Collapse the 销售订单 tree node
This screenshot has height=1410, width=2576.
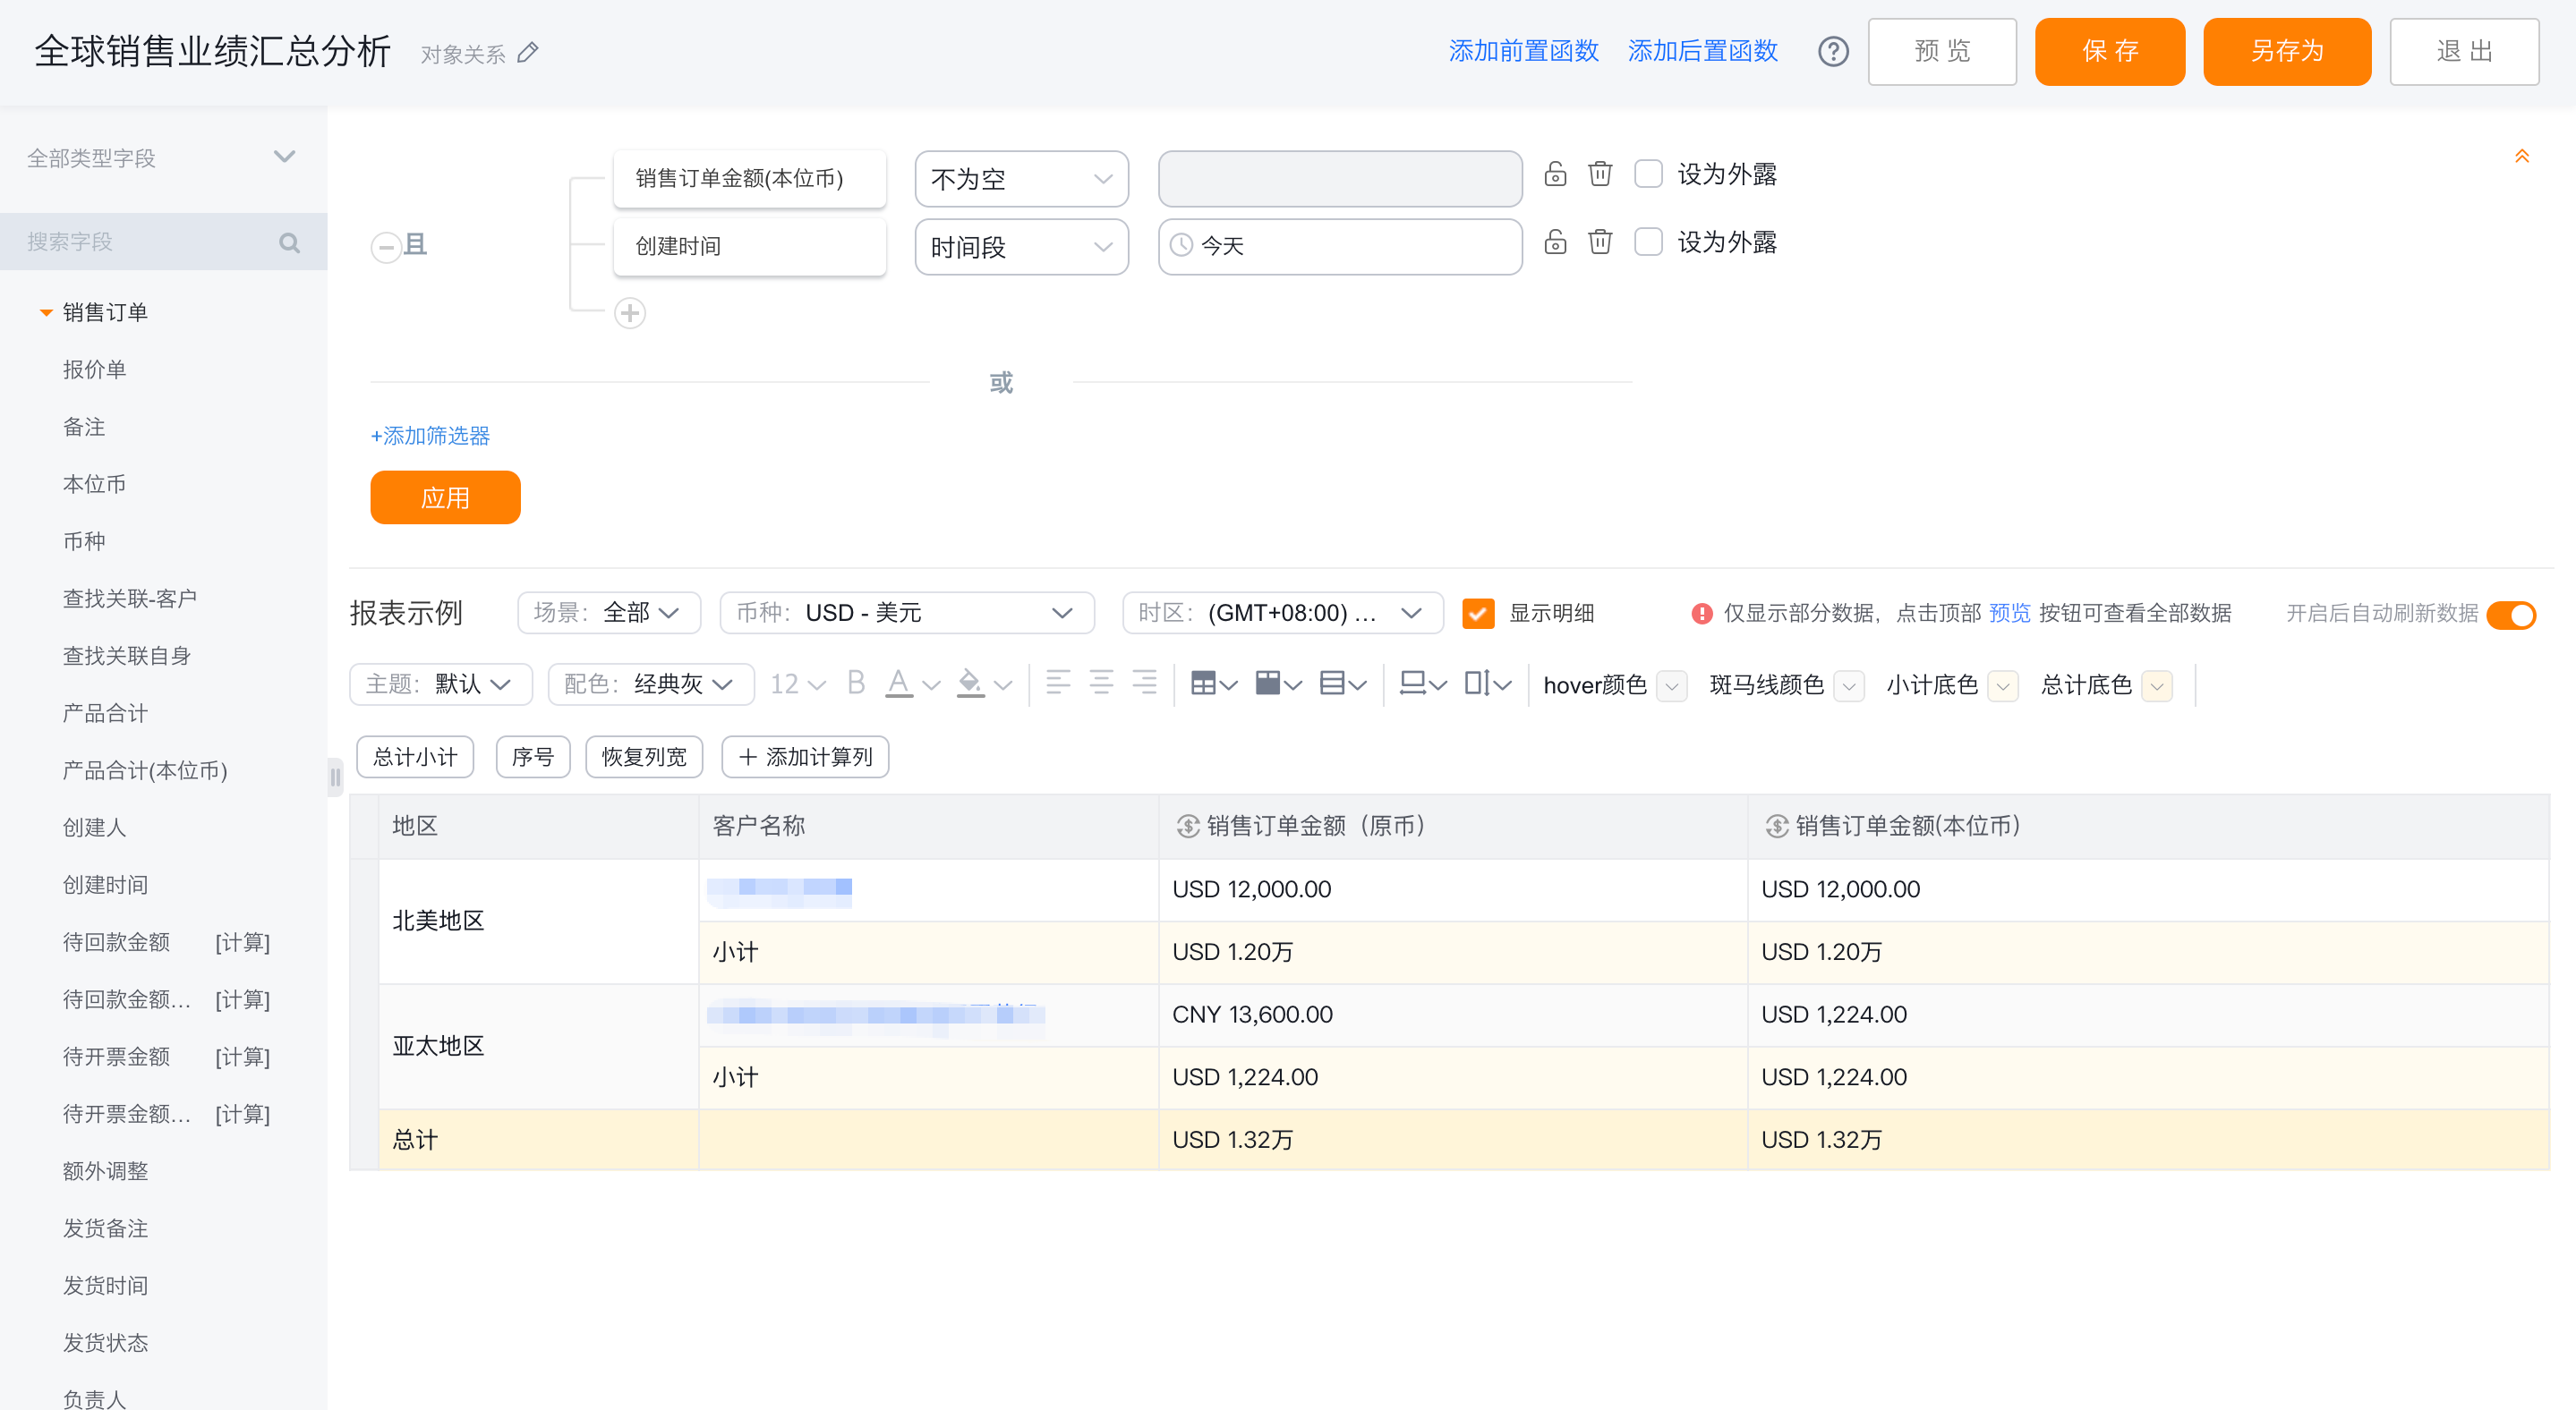point(45,313)
